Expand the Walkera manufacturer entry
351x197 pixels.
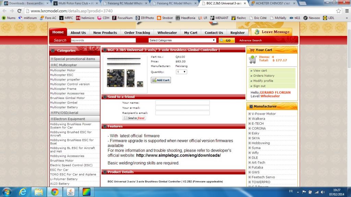[250, 119]
